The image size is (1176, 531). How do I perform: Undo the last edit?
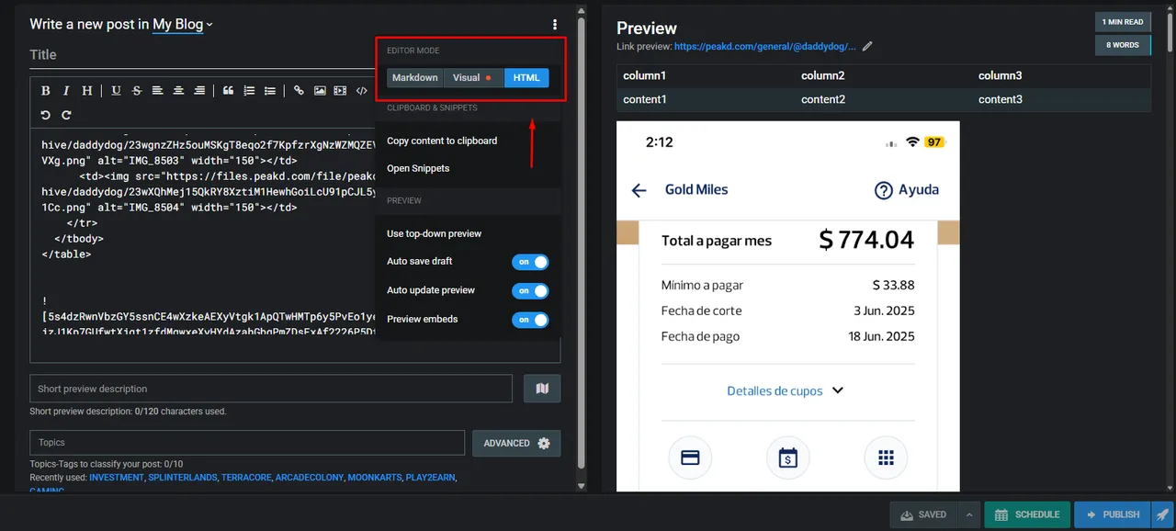pos(45,115)
